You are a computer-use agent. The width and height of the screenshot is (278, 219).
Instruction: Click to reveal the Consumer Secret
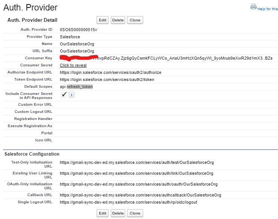[73, 65]
